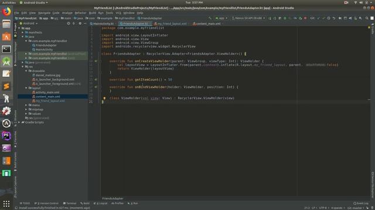The height and width of the screenshot is (210, 375).
Task: Click the scroll-from-source target icon in project panel
Action: [69, 23]
